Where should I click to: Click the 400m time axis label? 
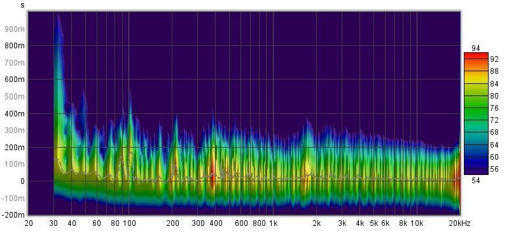(15, 114)
